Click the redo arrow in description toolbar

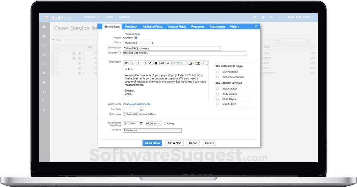point(174,63)
